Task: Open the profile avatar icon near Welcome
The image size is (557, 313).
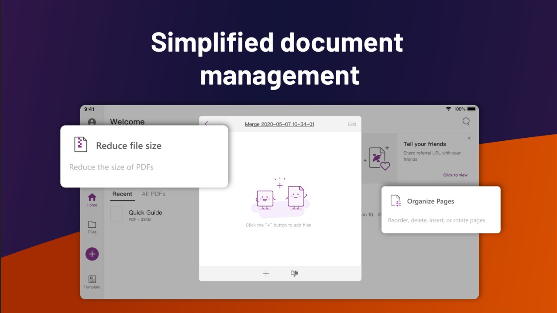Action: click(x=92, y=122)
